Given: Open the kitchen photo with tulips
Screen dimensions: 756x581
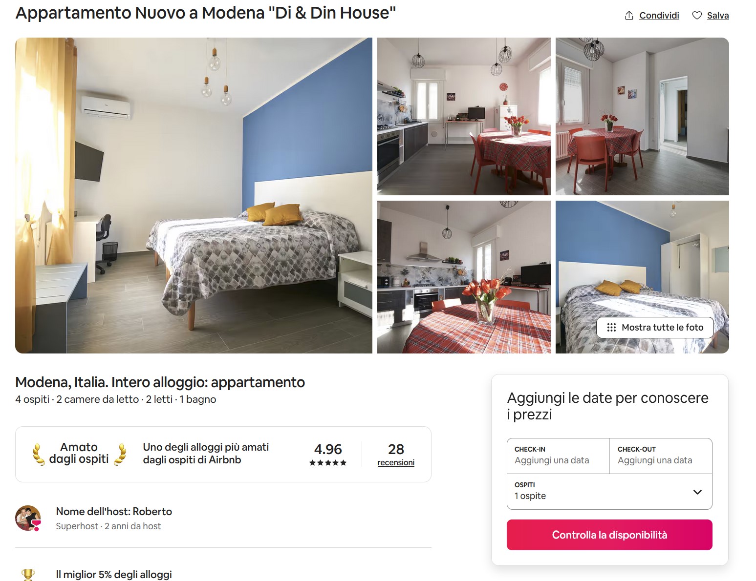Looking at the screenshot, I should pos(464,277).
